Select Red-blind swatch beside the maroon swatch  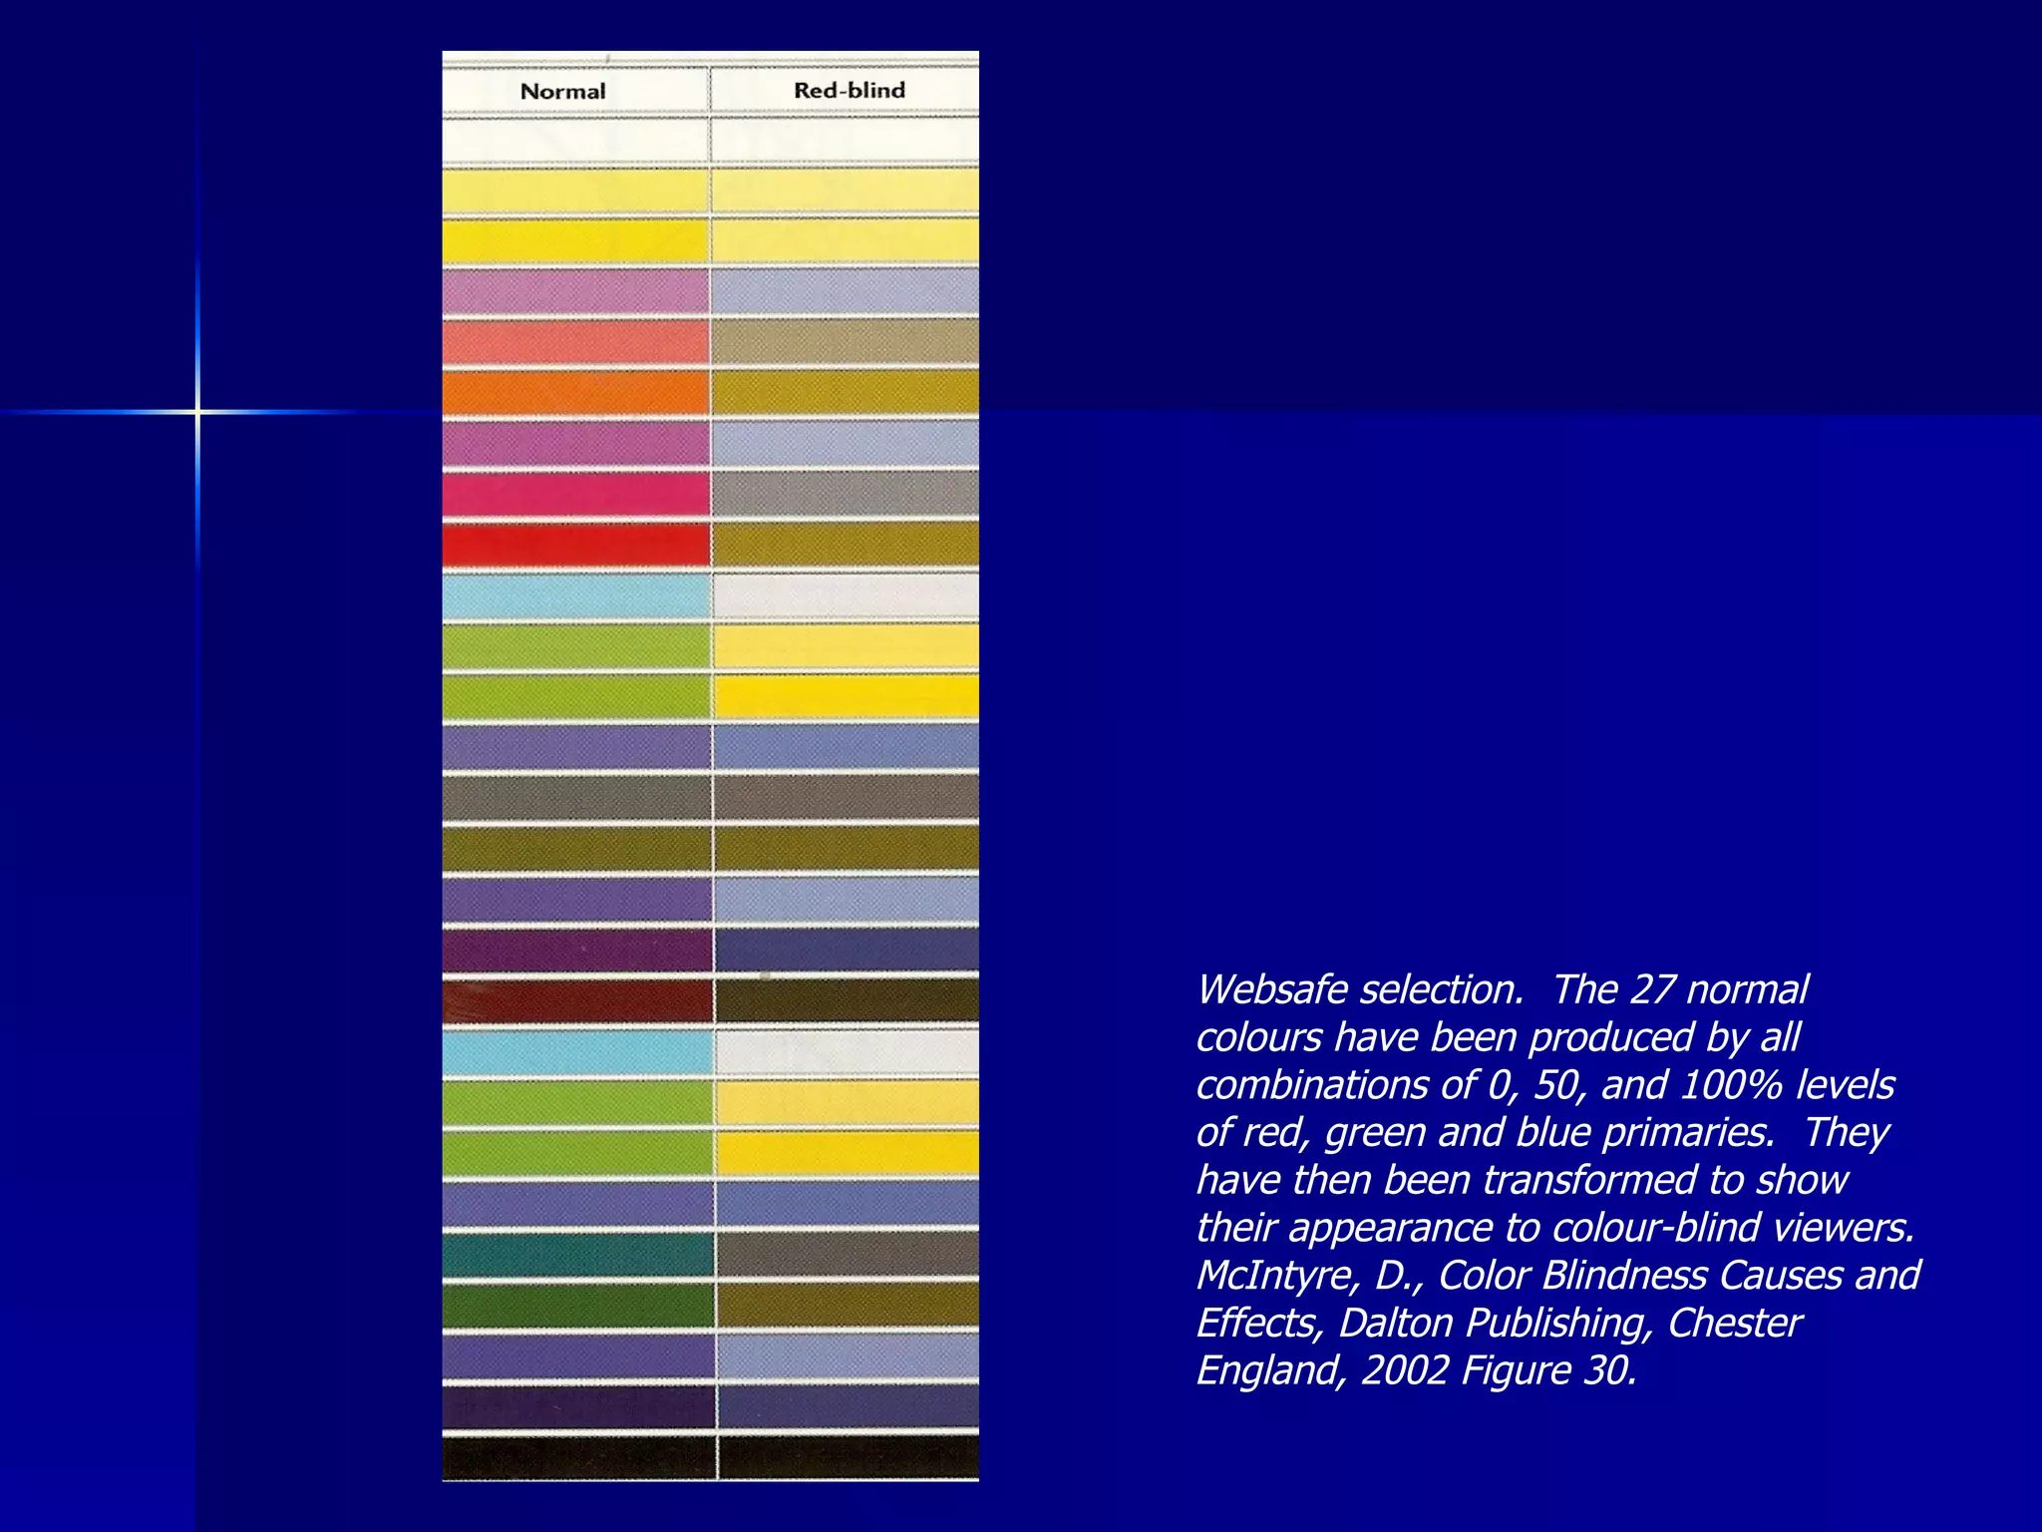[x=848, y=1000]
